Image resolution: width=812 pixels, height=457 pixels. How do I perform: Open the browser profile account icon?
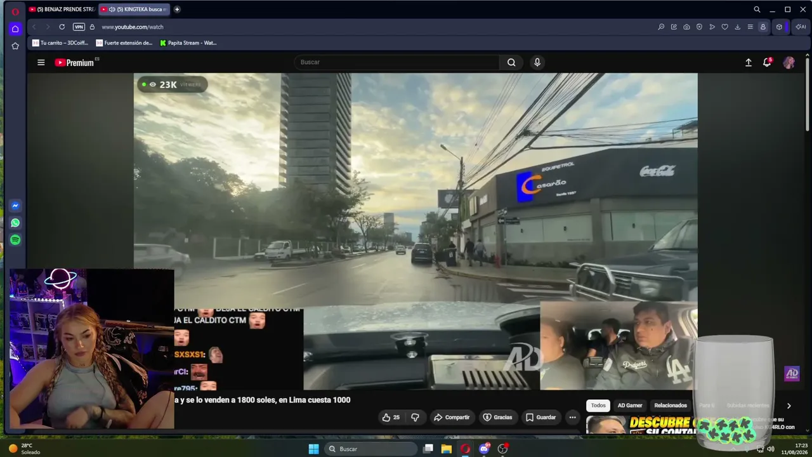point(763,27)
